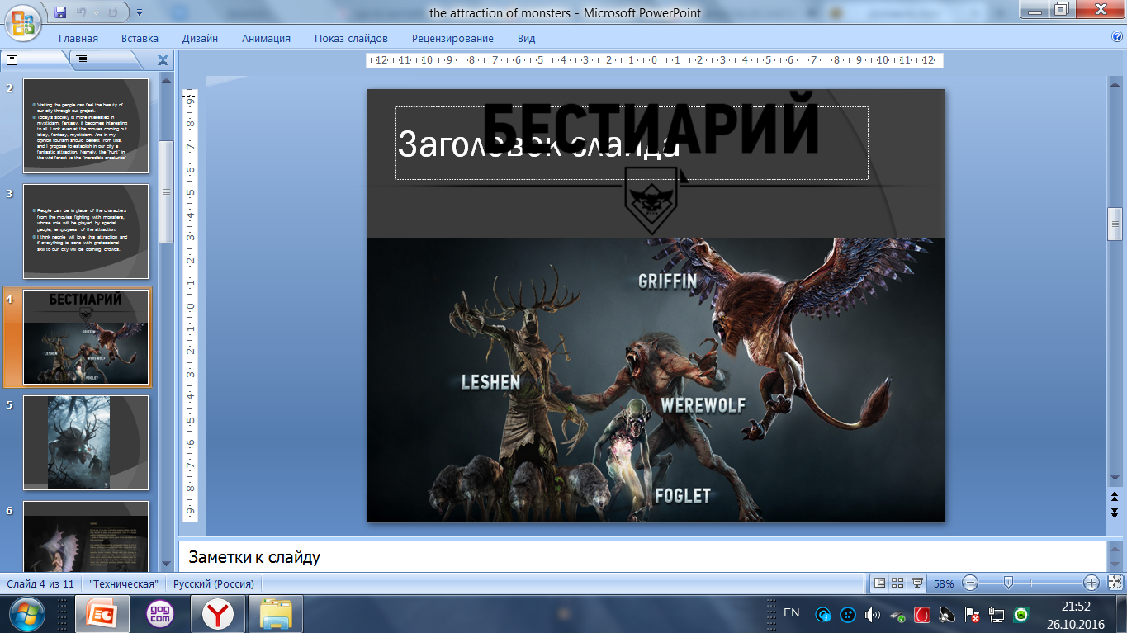Go to previous slide double-arrow button
This screenshot has width=1127, height=633.
(x=1115, y=497)
